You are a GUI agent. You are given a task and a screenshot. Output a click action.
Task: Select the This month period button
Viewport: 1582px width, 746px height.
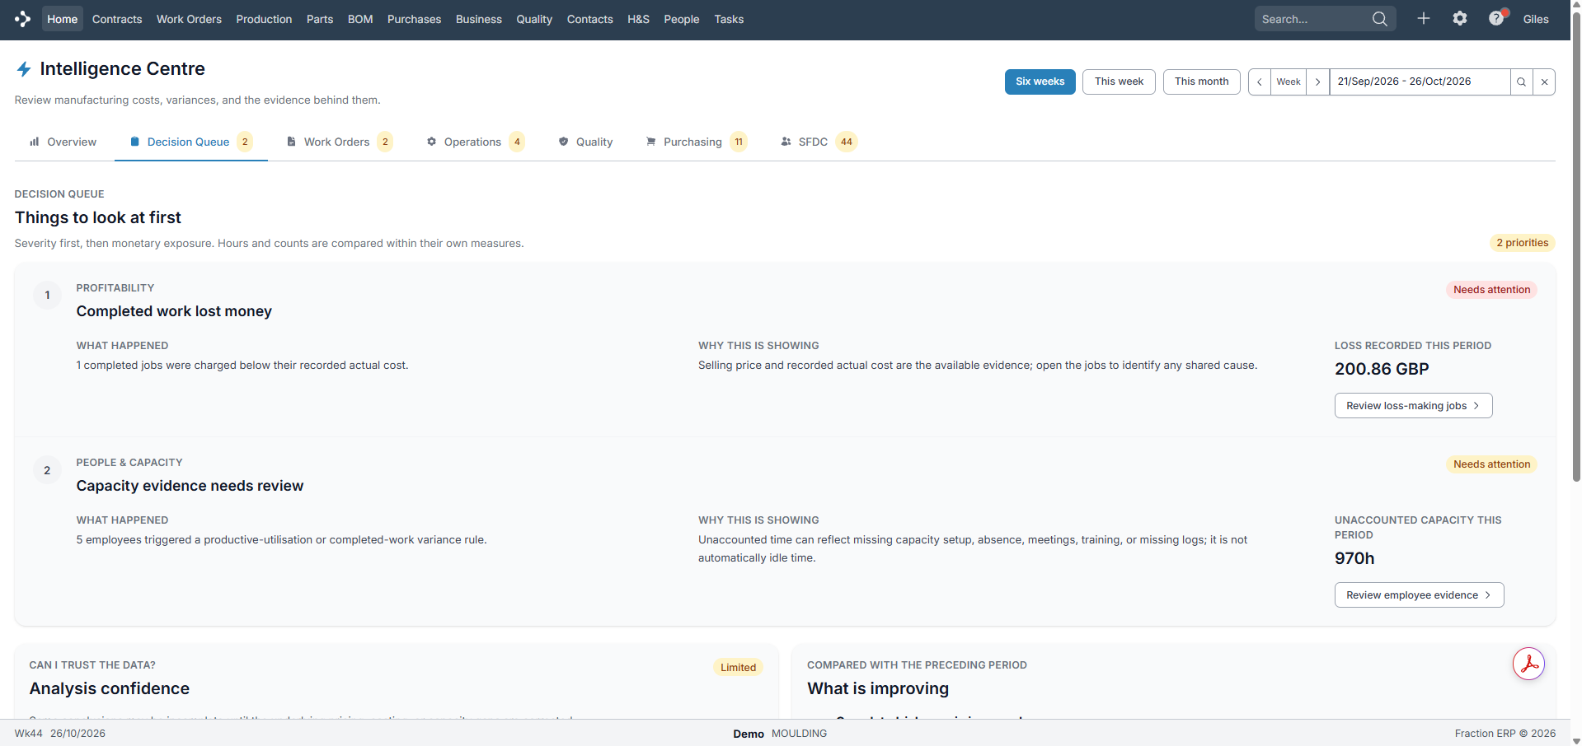tap(1201, 82)
